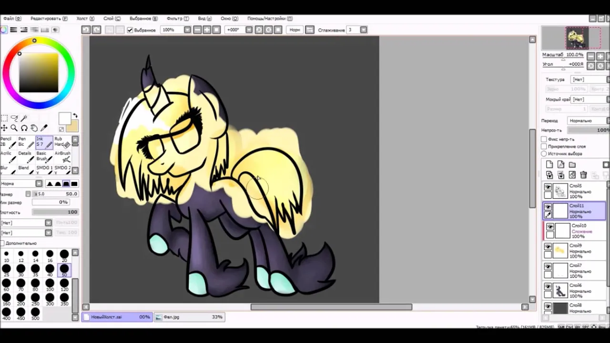Pick brush size 100 preset dot
The height and width of the screenshot is (343, 610).
[x=50, y=285]
